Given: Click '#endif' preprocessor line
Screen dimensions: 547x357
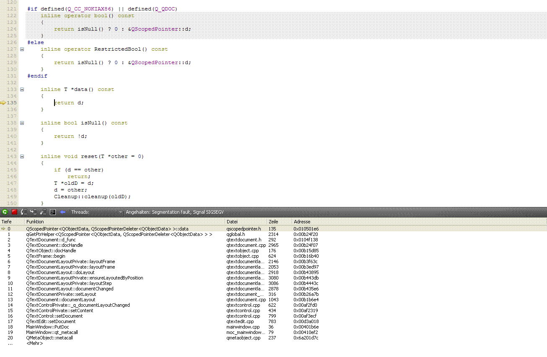Looking at the screenshot, I should click(37, 76).
